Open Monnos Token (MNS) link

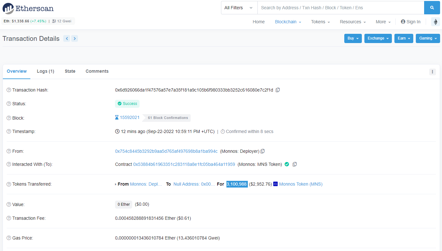pyautogui.click(x=301, y=184)
